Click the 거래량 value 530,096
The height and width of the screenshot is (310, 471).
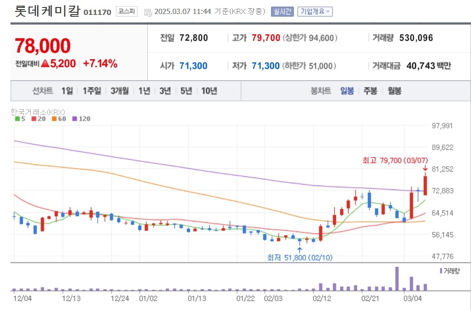[x=416, y=38]
